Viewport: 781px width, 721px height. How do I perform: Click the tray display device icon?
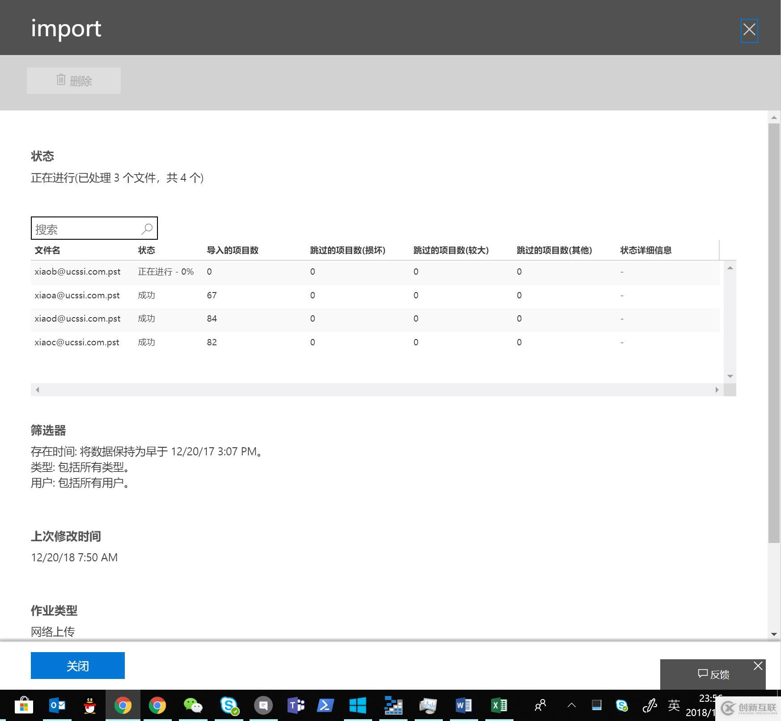(x=597, y=706)
